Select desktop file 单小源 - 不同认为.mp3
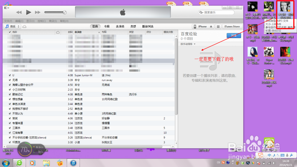 285,38
